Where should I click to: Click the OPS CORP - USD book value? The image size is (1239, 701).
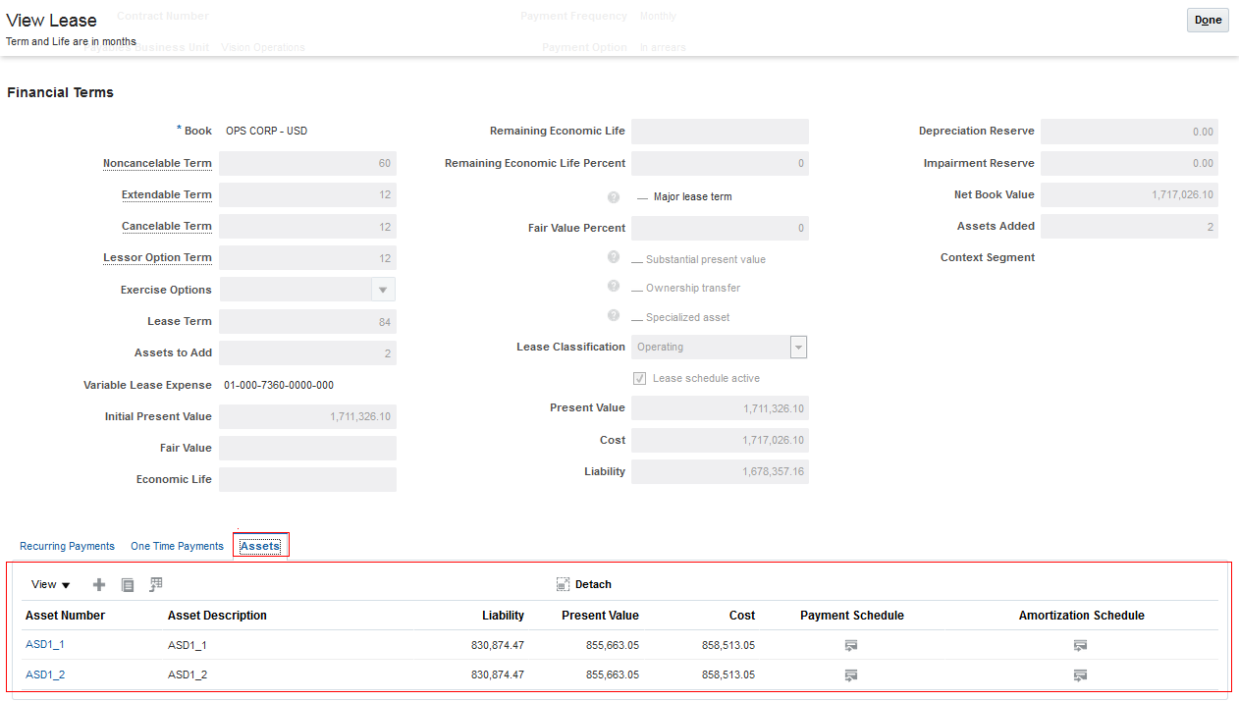[x=266, y=131]
